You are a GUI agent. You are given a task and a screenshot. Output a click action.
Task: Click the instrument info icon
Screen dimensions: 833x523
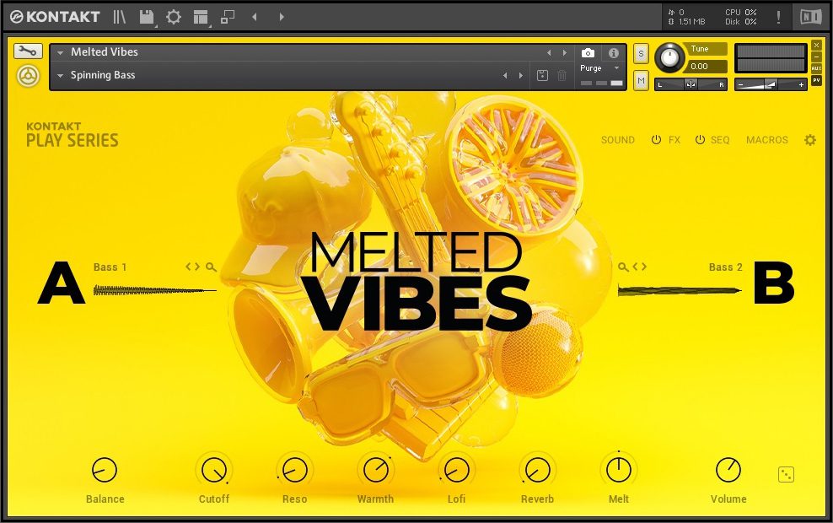point(614,52)
